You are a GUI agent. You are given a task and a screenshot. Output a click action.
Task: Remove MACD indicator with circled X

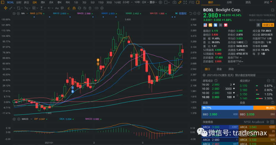[19, 119]
